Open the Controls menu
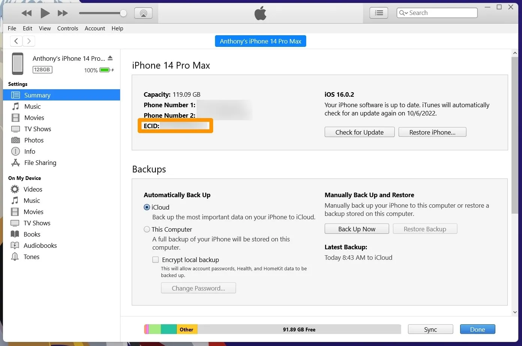This screenshot has width=522, height=346. (x=68, y=28)
